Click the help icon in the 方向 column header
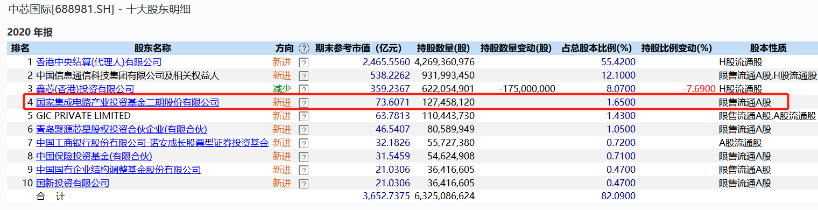Image resolution: width=818 pixels, height=210 pixels. (x=304, y=48)
